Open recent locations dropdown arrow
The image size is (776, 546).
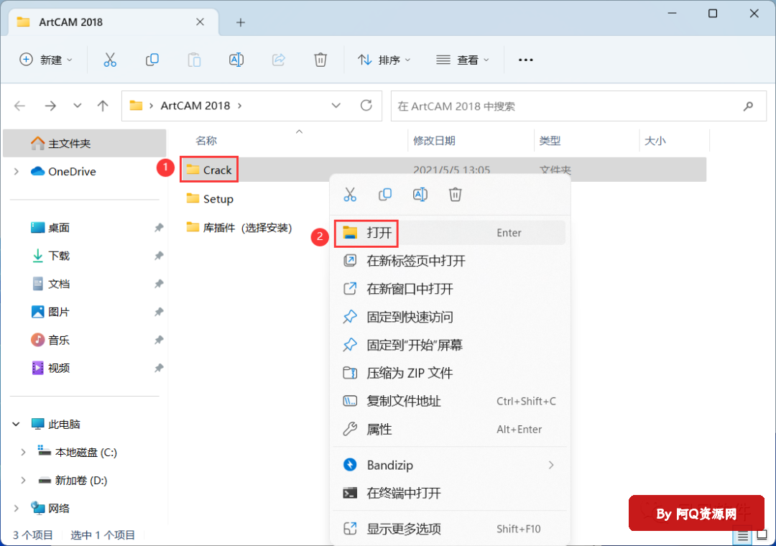77,106
